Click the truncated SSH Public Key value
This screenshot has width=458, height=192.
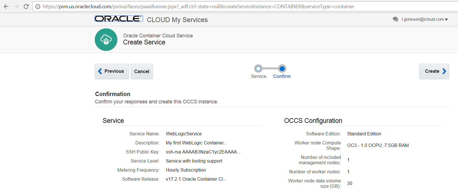click(203, 152)
